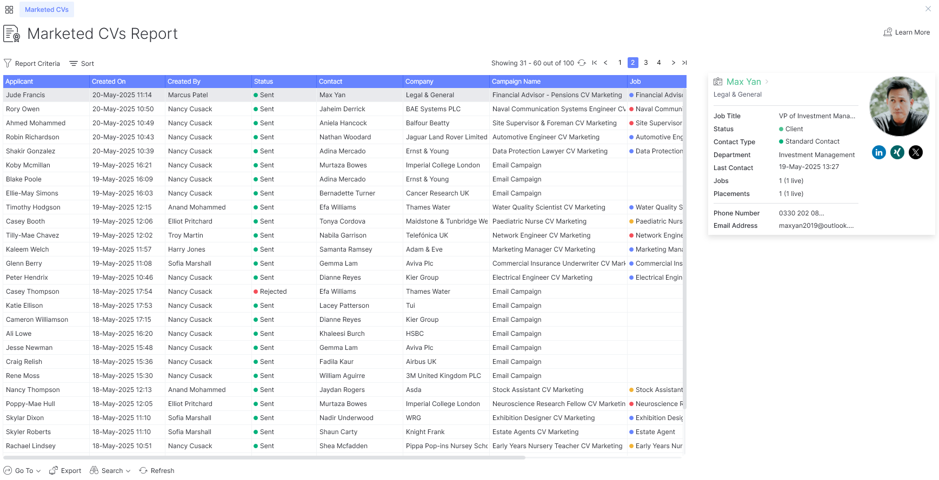Screen dimensions: 939x480
Task: Click creator Marcus Patel
Action: point(188,95)
